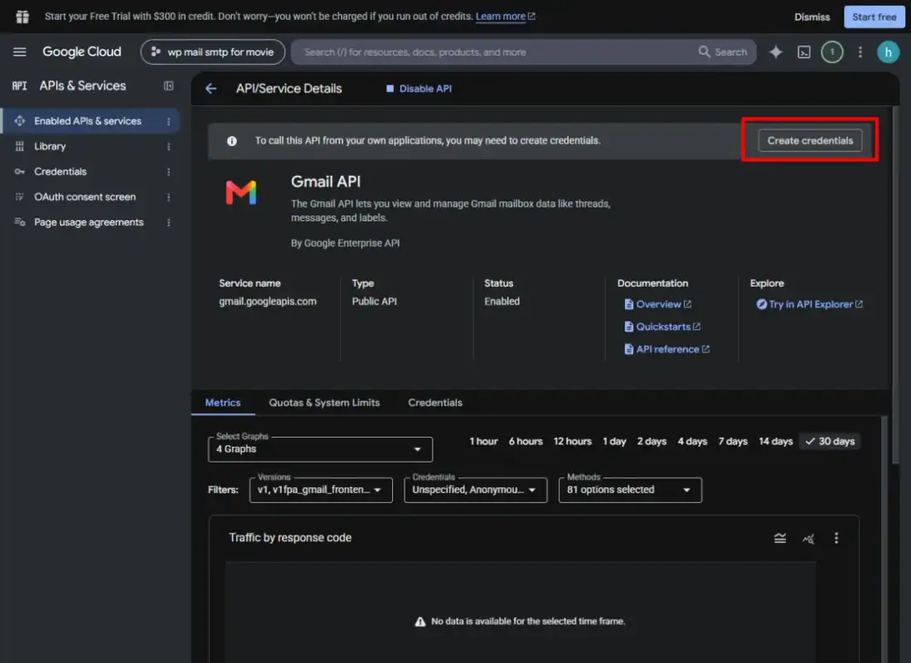Viewport: 911px width, 663px height.
Task: Select the 6 hours time range
Action: (526, 442)
